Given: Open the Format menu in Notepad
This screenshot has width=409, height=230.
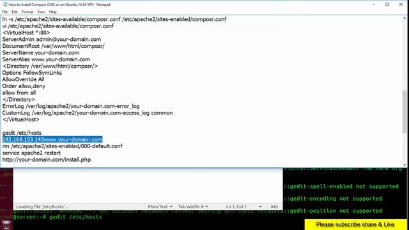Looking at the screenshot, I should coord(27,11).
